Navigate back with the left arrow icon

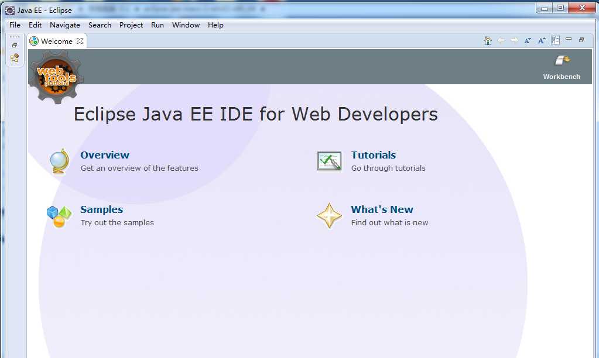click(x=501, y=40)
